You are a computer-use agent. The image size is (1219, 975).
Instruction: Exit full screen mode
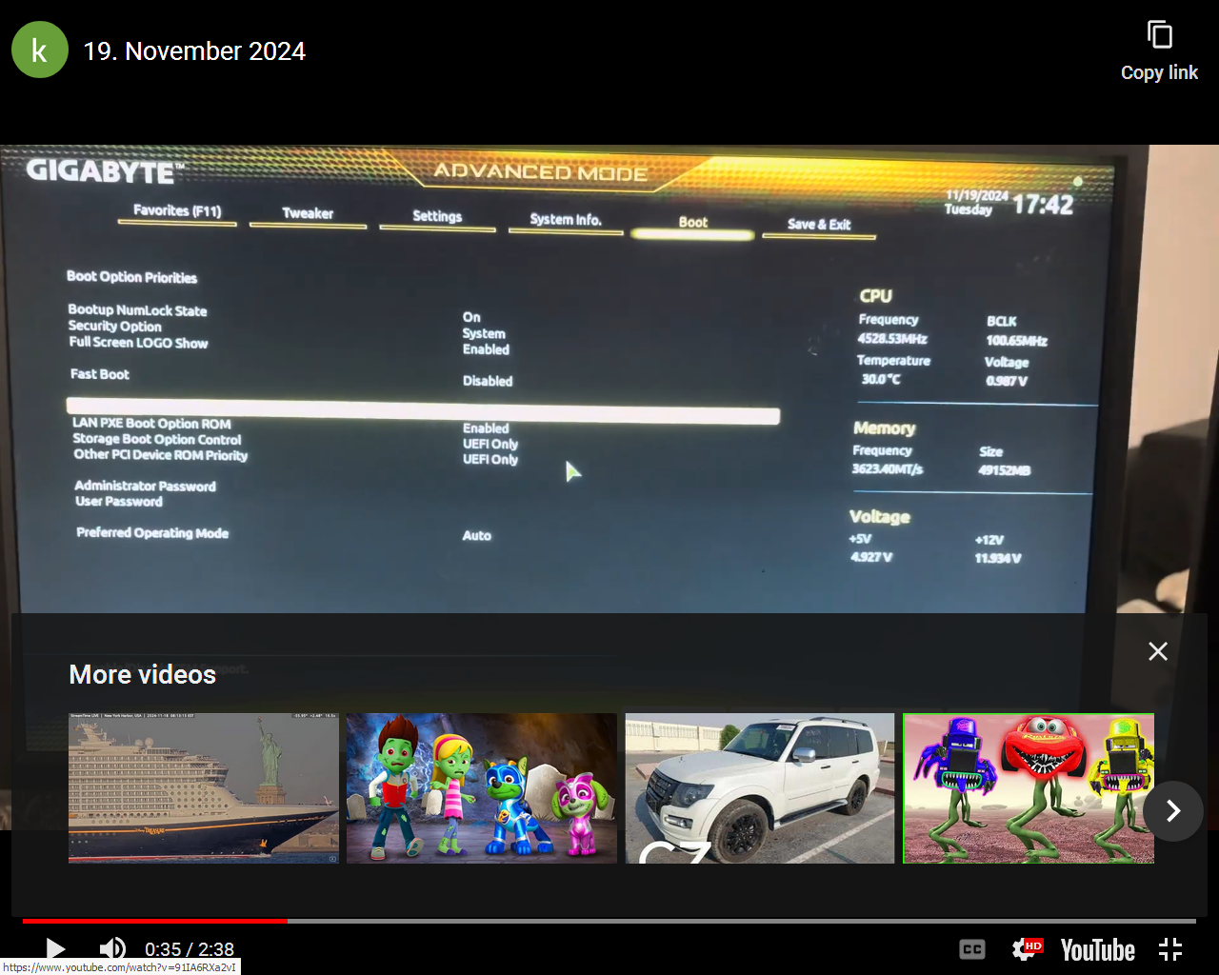(x=1170, y=949)
